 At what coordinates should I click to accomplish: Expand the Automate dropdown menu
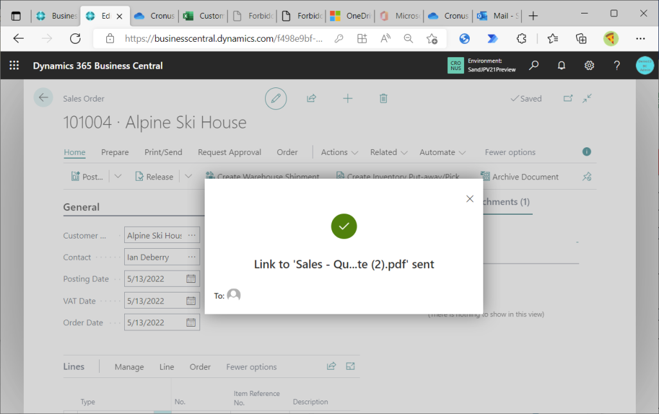pos(442,152)
